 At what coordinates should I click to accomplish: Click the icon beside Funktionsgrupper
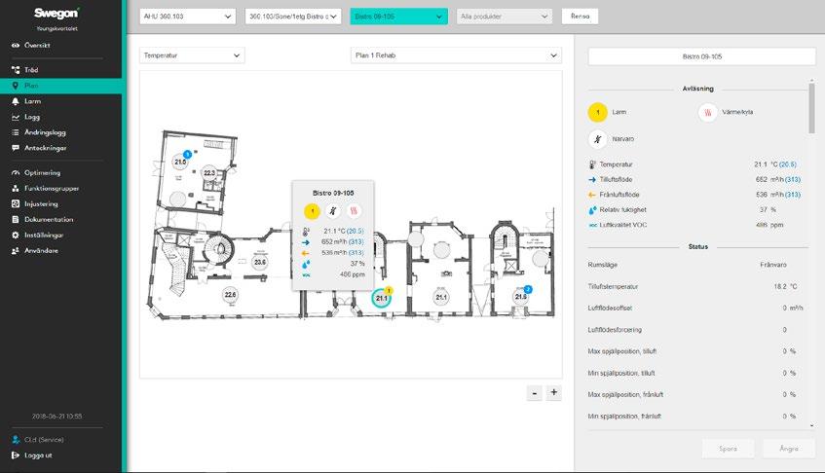16,188
